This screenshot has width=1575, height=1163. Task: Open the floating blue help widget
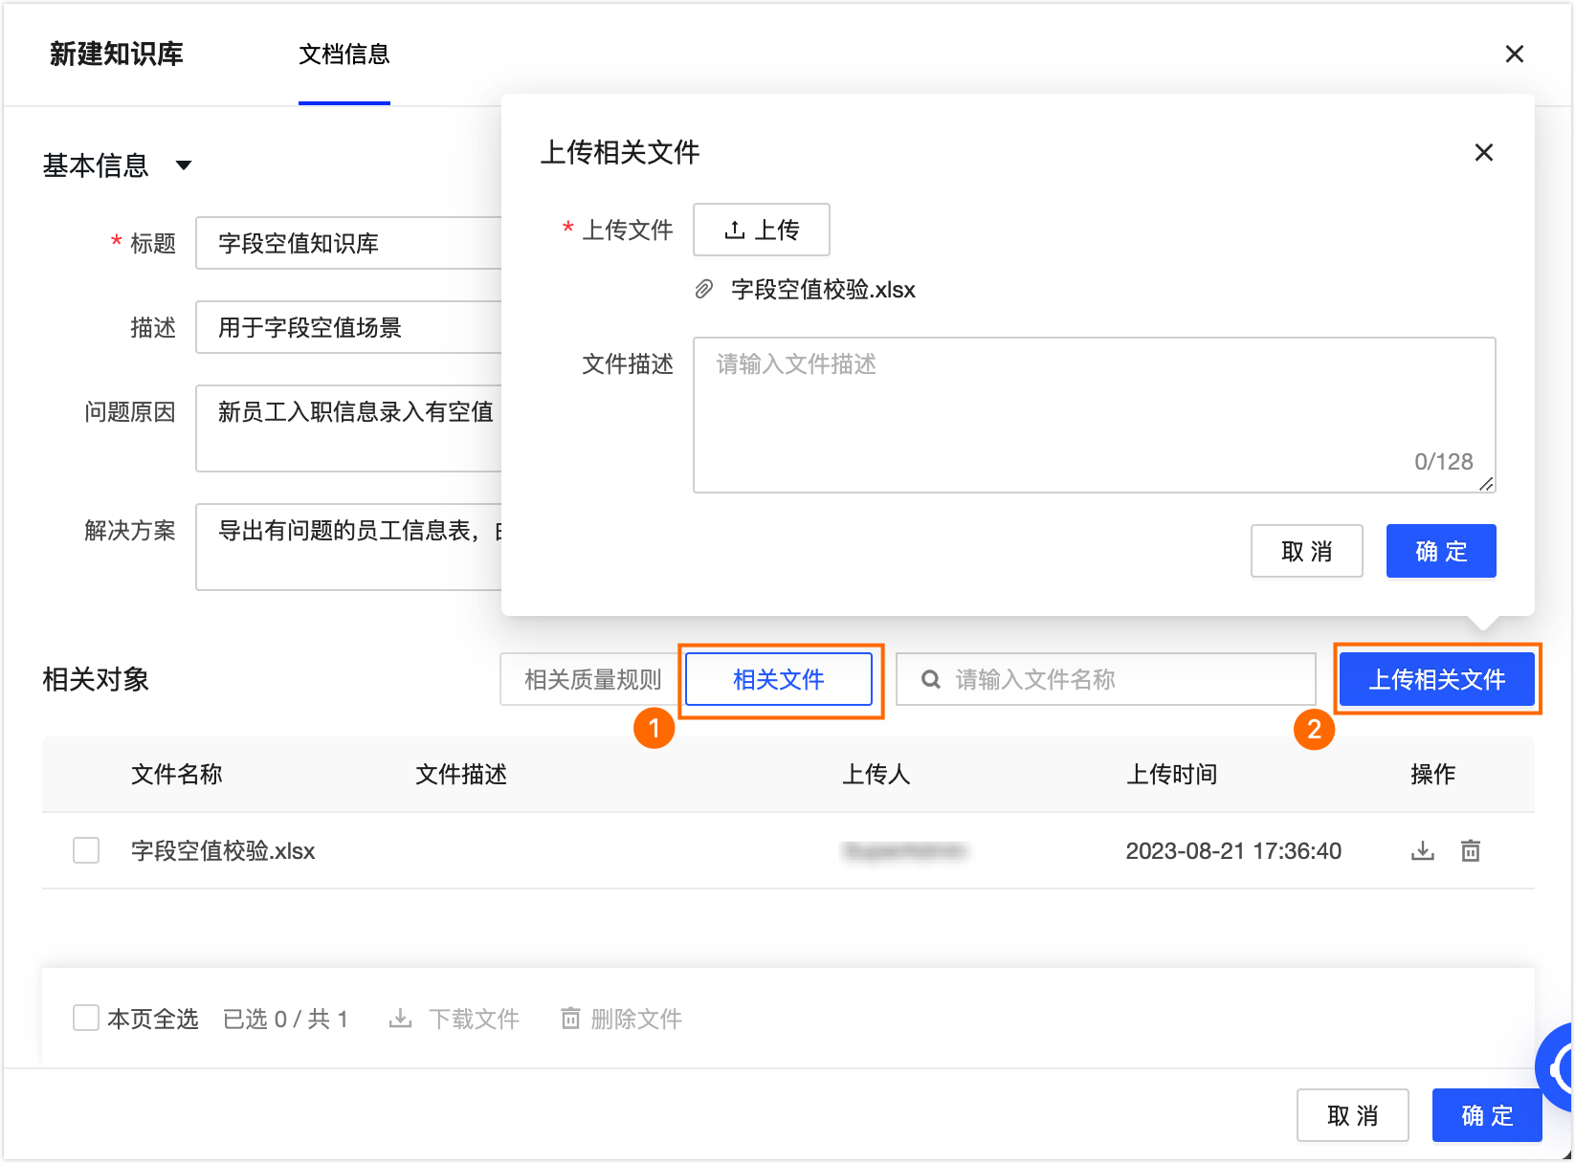pyautogui.click(x=1556, y=1067)
